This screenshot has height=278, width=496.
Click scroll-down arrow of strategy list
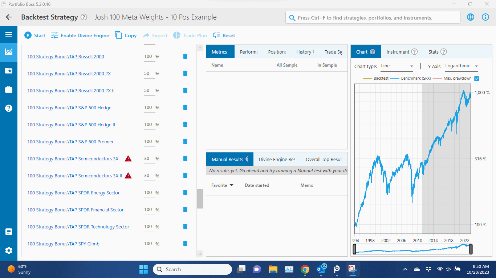(x=200, y=253)
